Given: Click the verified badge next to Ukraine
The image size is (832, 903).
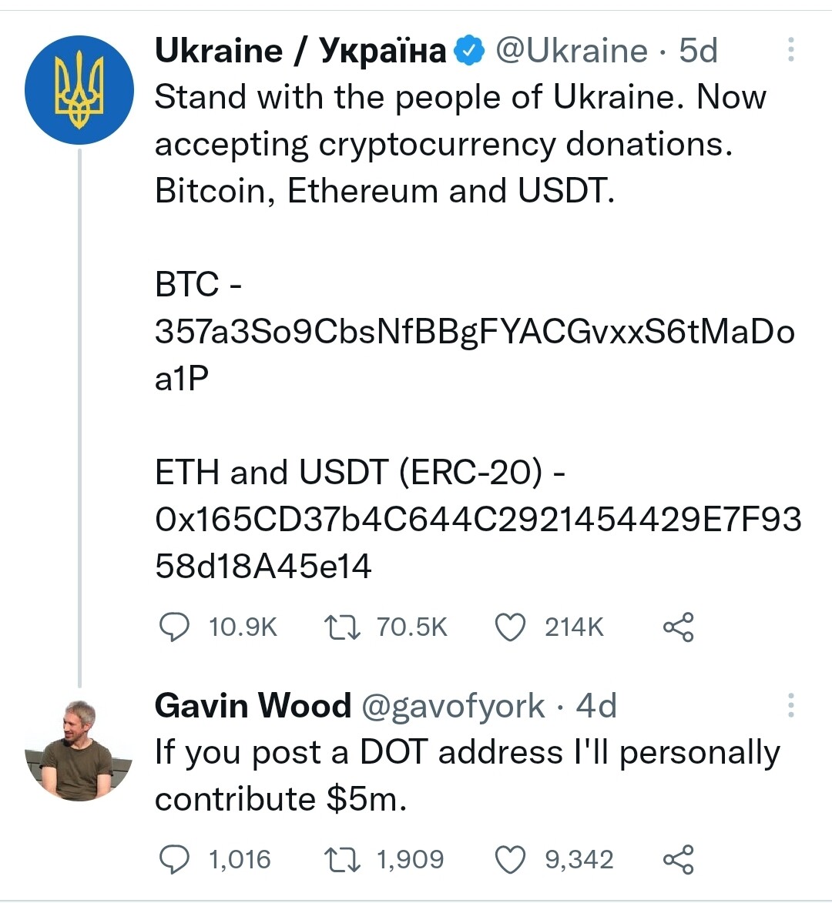Looking at the screenshot, I should [470, 51].
